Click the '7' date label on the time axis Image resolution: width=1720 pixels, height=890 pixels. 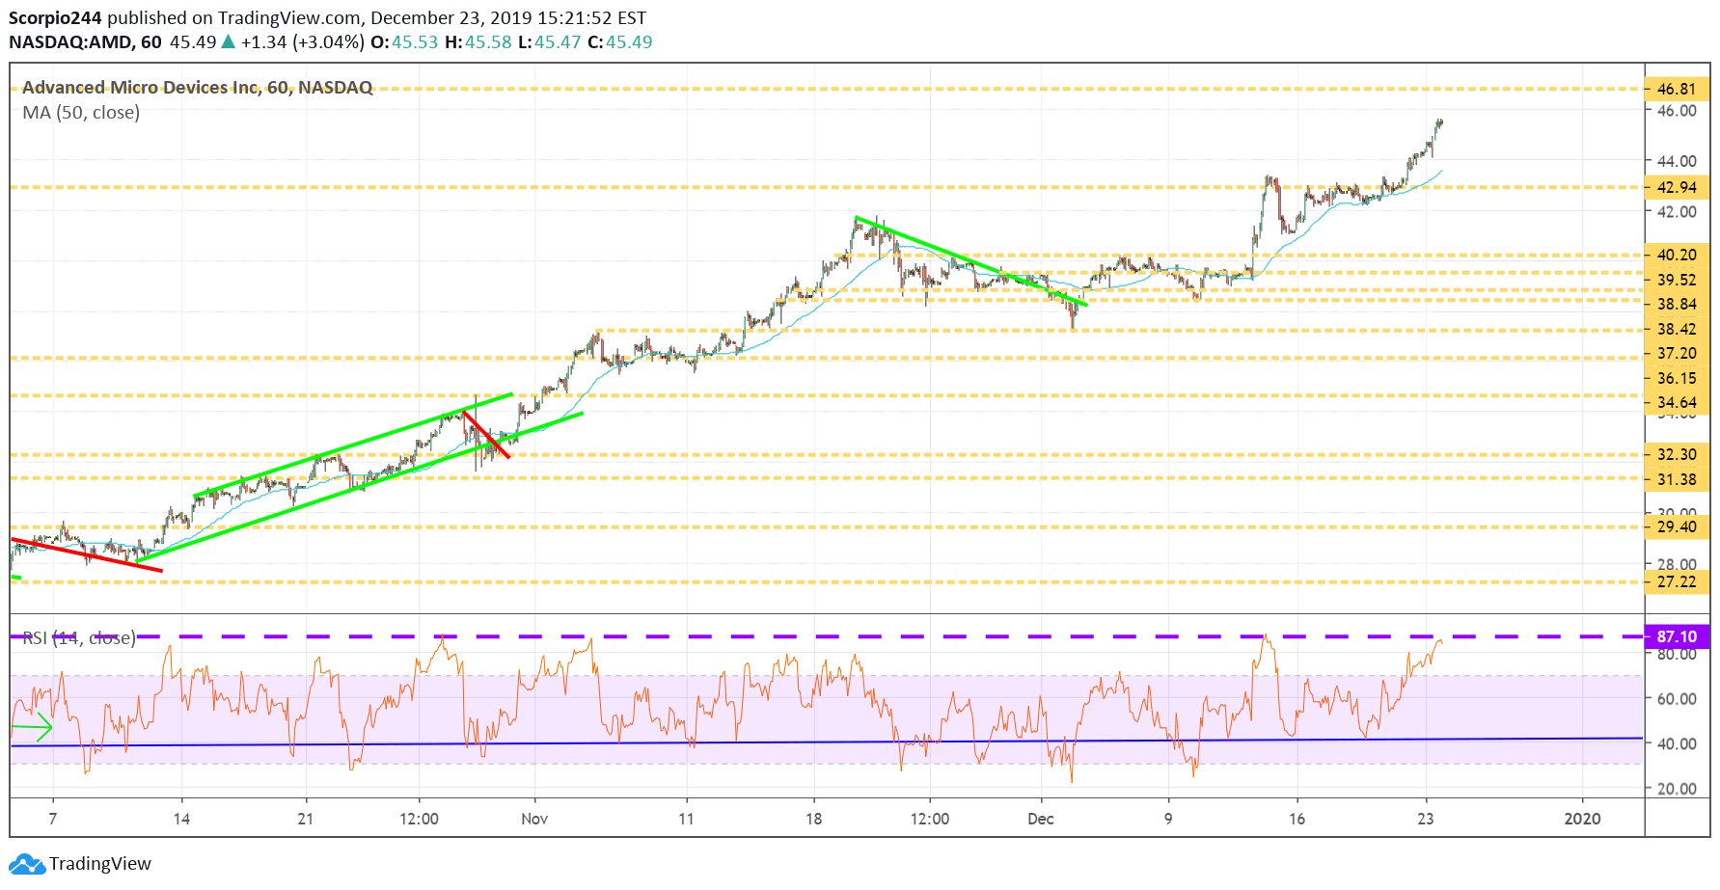(53, 819)
